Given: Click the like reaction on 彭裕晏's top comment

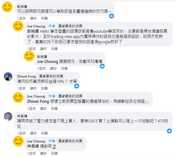Looking at the screenshot, I should click(111, 16).
